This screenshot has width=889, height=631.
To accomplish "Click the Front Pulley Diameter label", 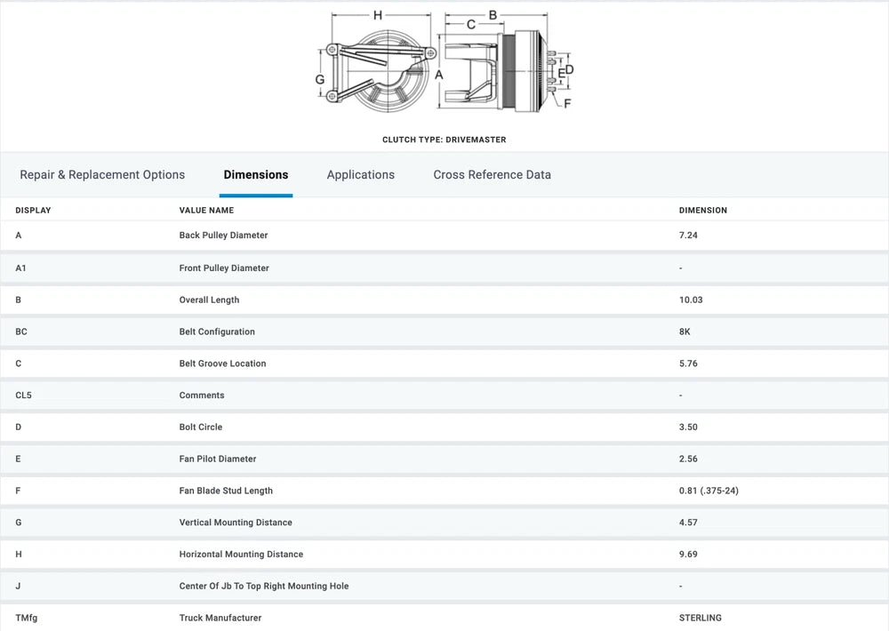I will (x=224, y=268).
